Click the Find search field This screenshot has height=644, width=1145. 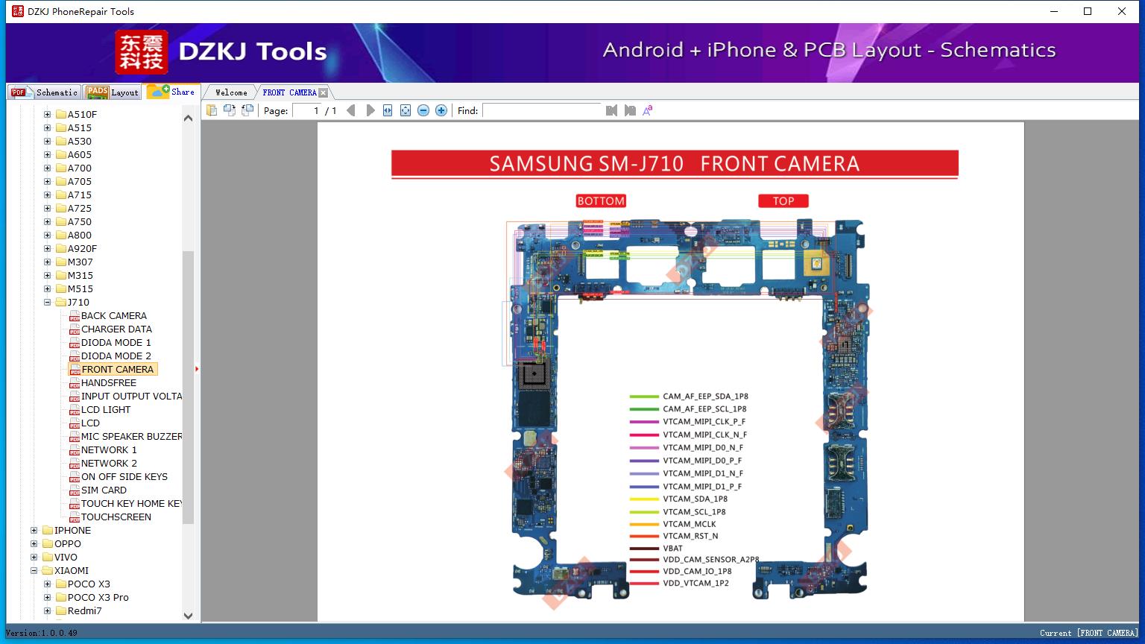[542, 110]
